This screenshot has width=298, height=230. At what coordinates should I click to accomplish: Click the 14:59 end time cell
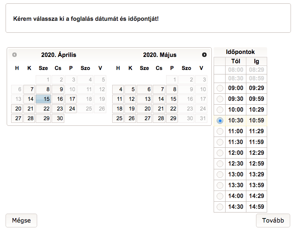pos(256,207)
